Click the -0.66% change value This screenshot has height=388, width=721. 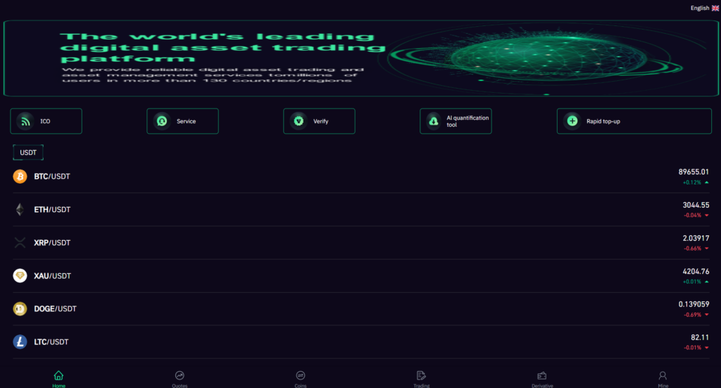[692, 249]
